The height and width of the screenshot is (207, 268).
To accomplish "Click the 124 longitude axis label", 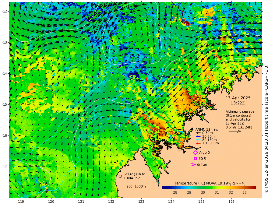I will point(171,202).
